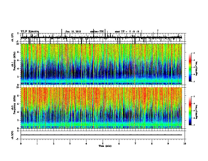Click the ch.3(V) upper "5" voltage tick
Viewport: 208px width, 161px height.
coord(18,131)
